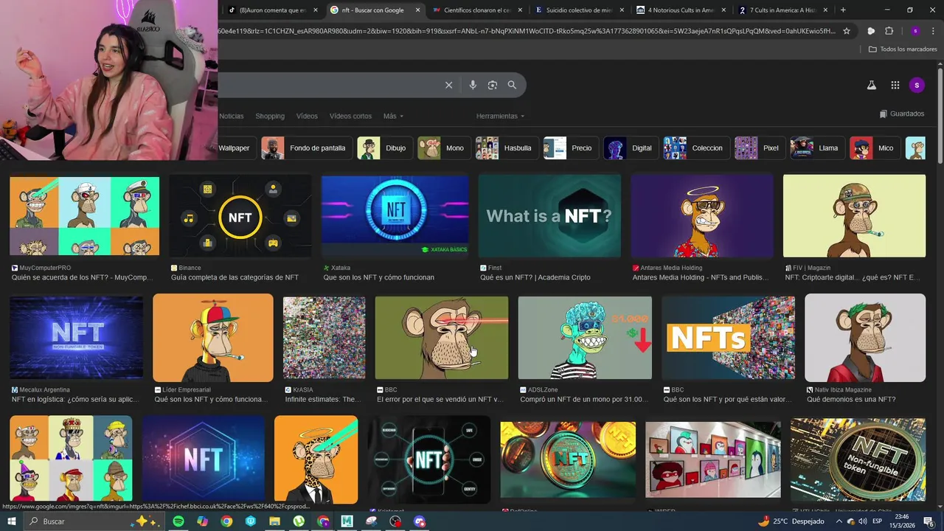Switch to the Vídeos cortos tab
The image size is (944, 531).
tap(350, 116)
